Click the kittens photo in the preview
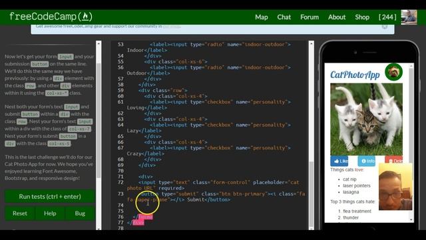The width and height of the screenshot is (426, 240). pos(367,119)
